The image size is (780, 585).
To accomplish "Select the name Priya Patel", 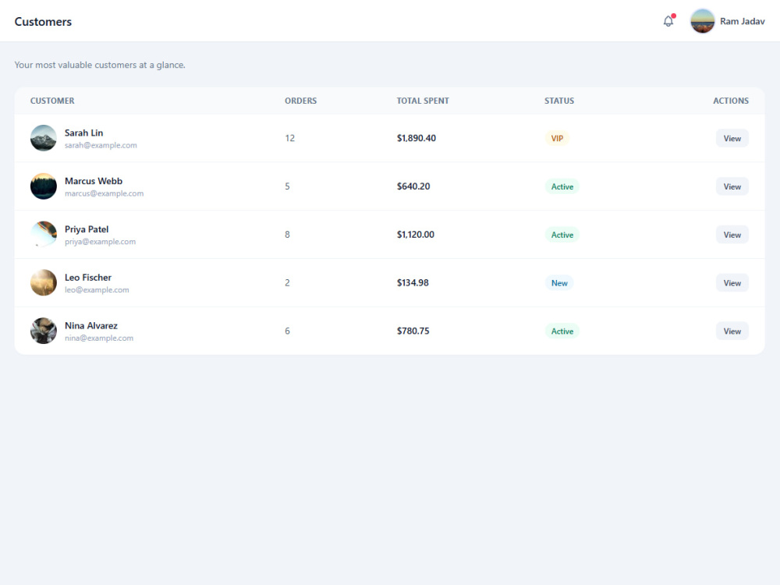I will point(87,229).
